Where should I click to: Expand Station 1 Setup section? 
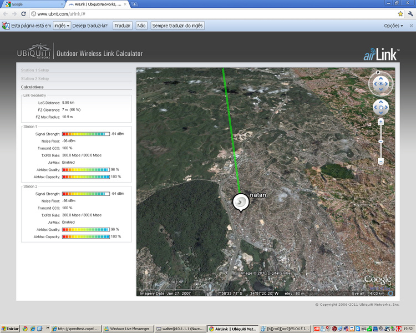click(x=35, y=70)
